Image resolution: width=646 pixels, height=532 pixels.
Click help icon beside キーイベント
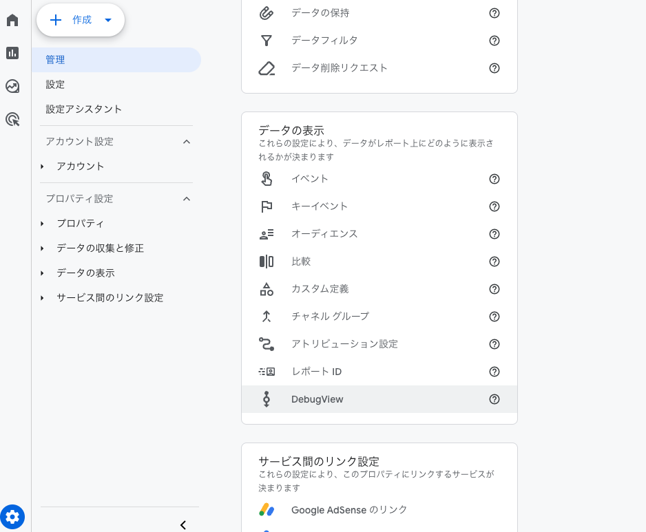tap(494, 206)
